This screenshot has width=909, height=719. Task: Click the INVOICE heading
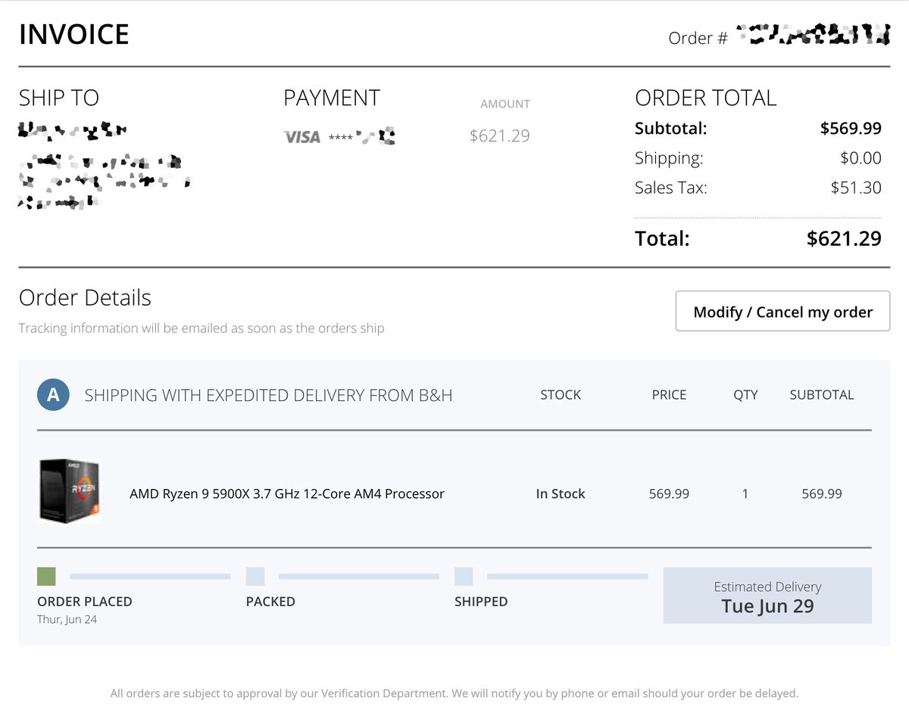coord(74,35)
